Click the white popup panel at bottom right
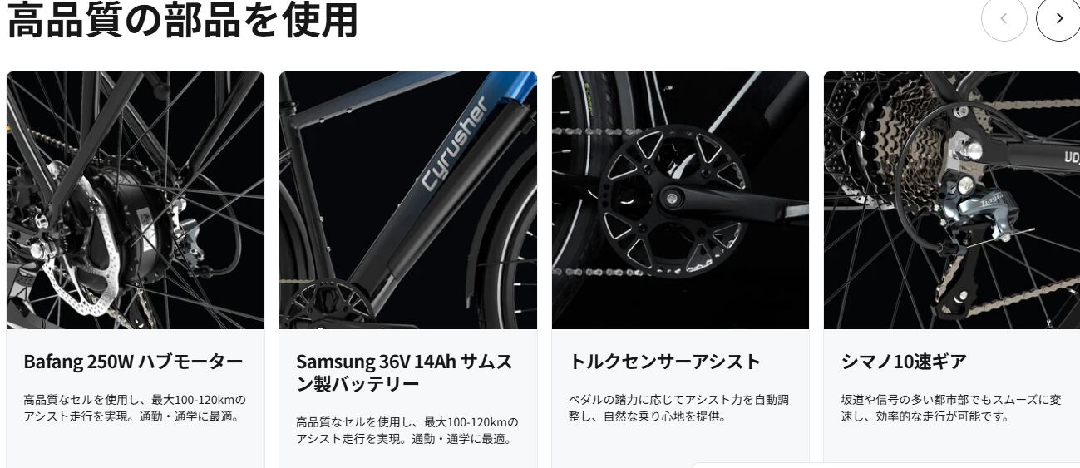Screen dimensions: 1080x468 coord(885,466)
